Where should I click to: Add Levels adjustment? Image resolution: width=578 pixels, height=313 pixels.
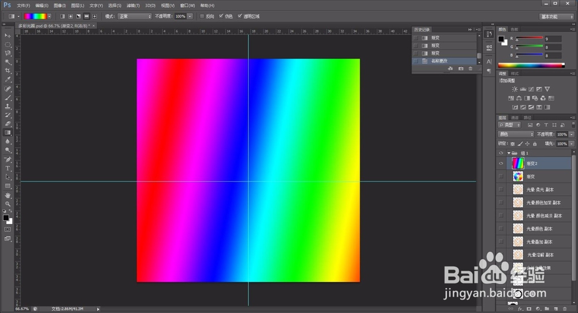tap(523, 89)
